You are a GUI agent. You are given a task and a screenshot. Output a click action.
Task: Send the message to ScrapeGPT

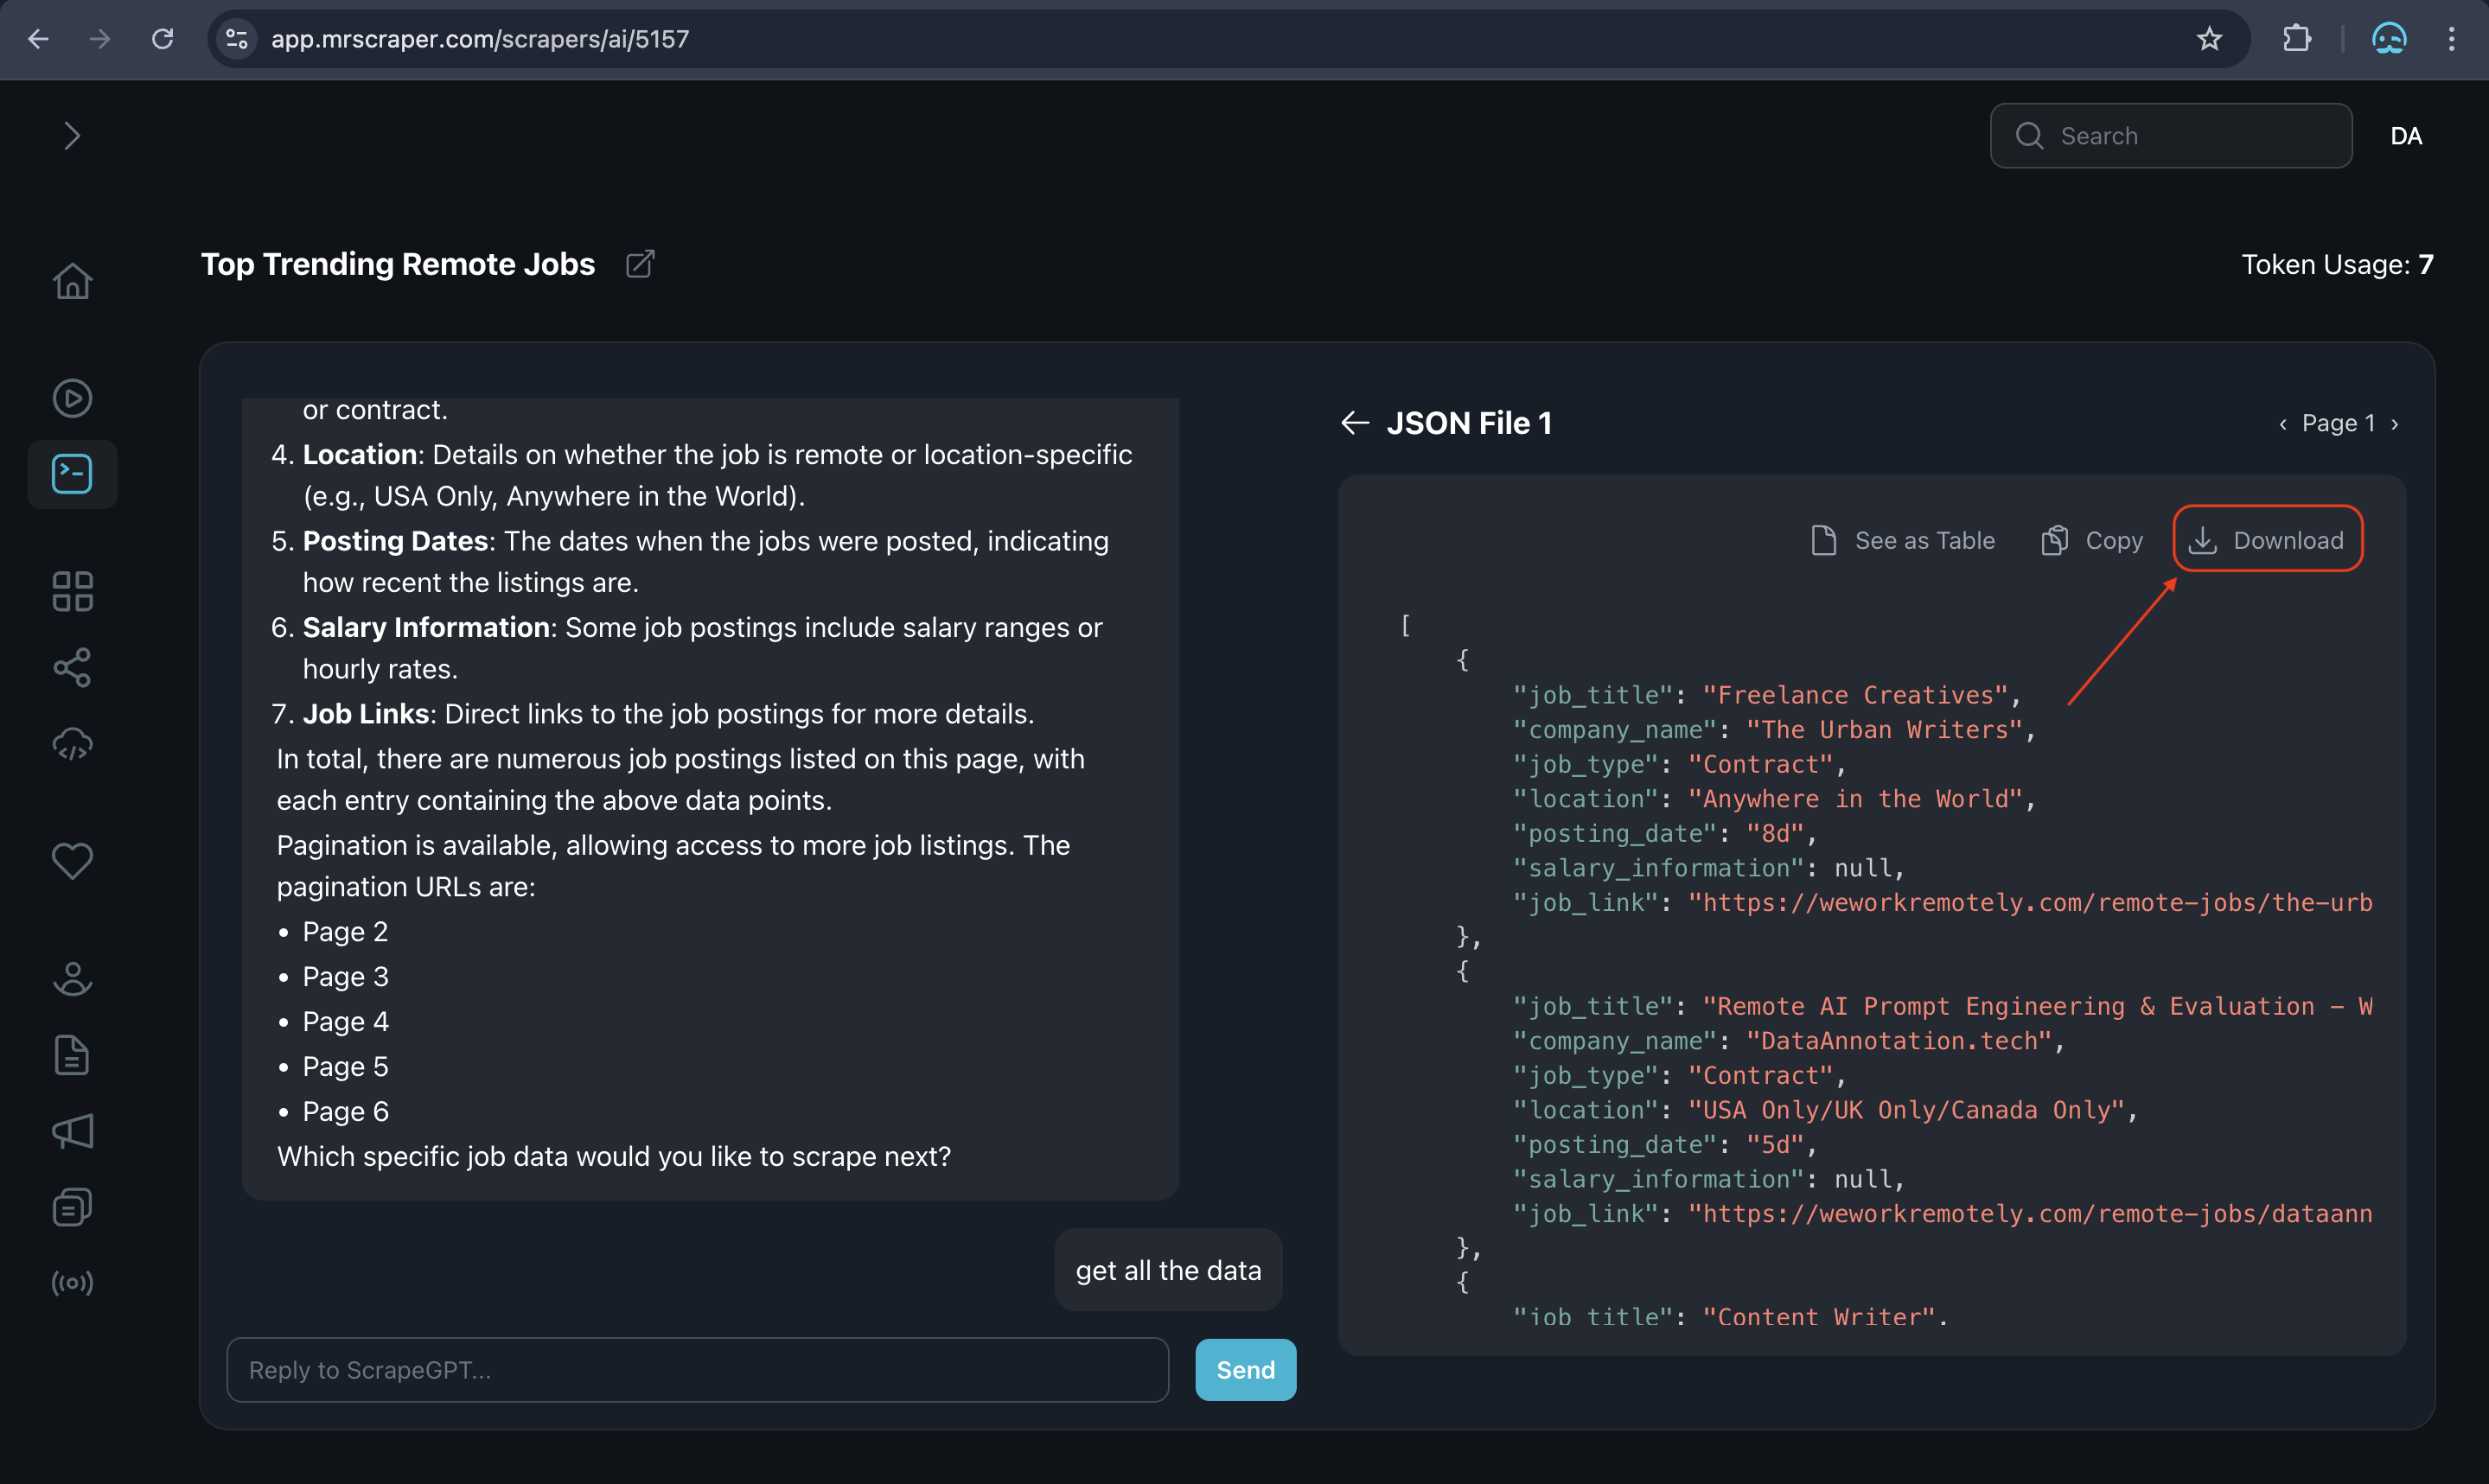[x=1246, y=1370]
